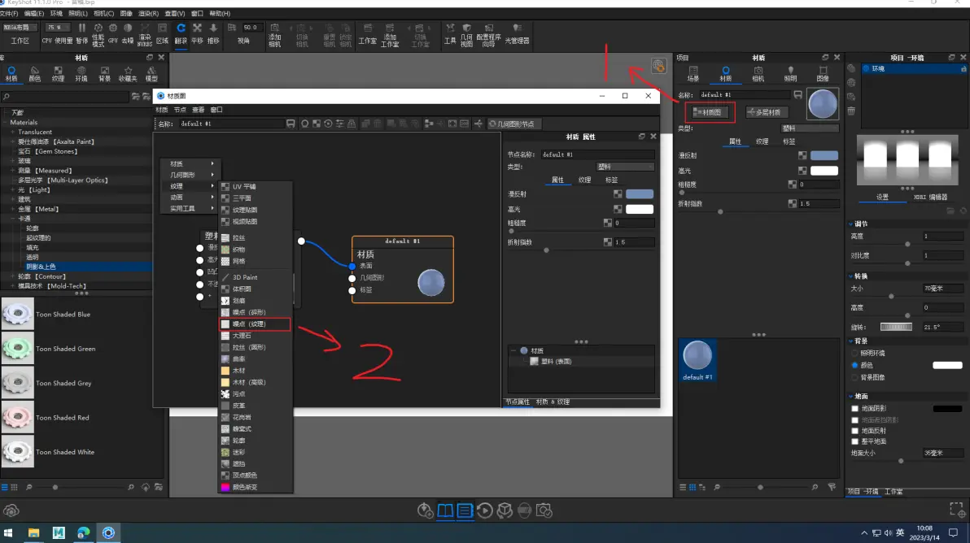
Task: Select Backplate Image (背景图像) background radio
Action: [x=855, y=377]
